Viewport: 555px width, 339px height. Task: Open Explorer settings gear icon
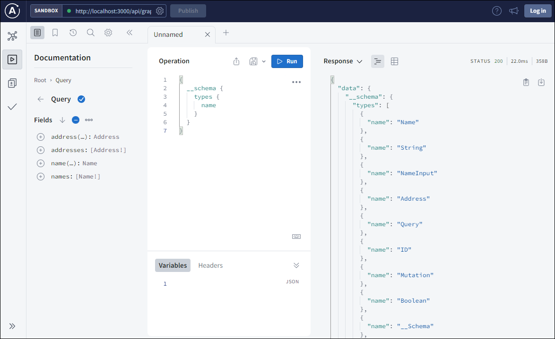point(108,33)
